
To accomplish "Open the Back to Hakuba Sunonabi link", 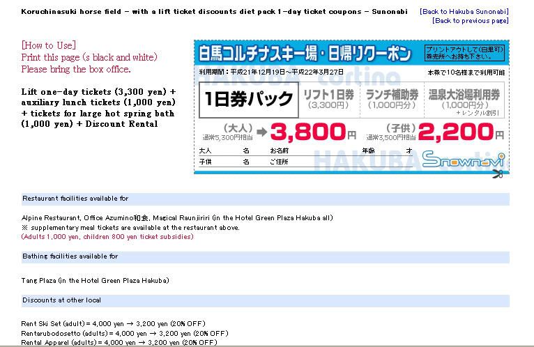I will click(464, 12).
